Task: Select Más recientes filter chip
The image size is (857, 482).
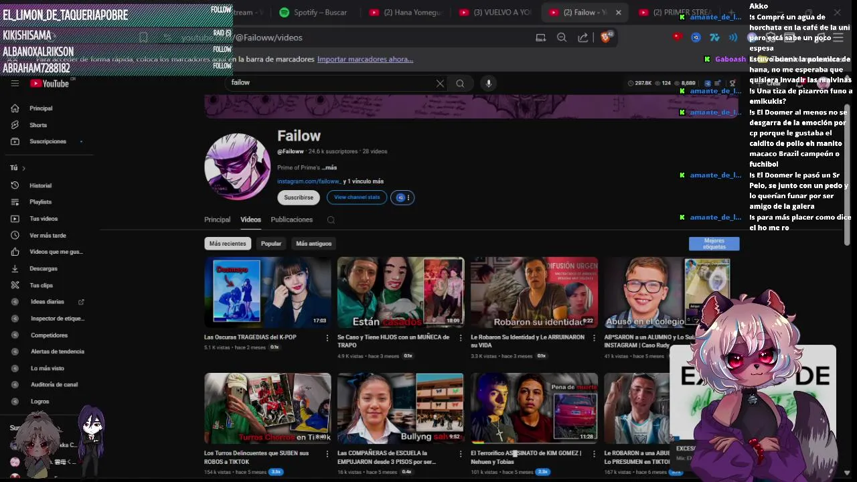Action: click(228, 244)
